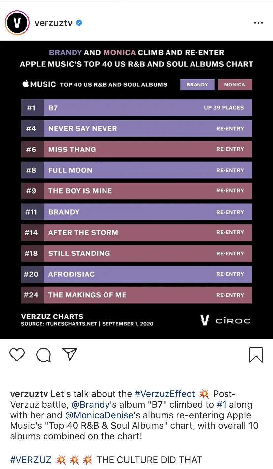
Task: Tap the red MONICA legend label
Action: (x=234, y=84)
